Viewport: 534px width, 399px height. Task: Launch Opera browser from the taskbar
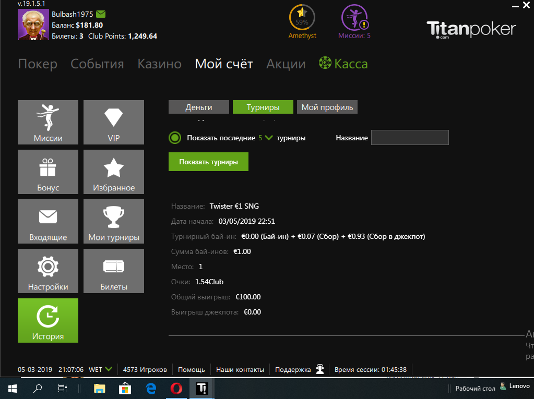tap(176, 389)
